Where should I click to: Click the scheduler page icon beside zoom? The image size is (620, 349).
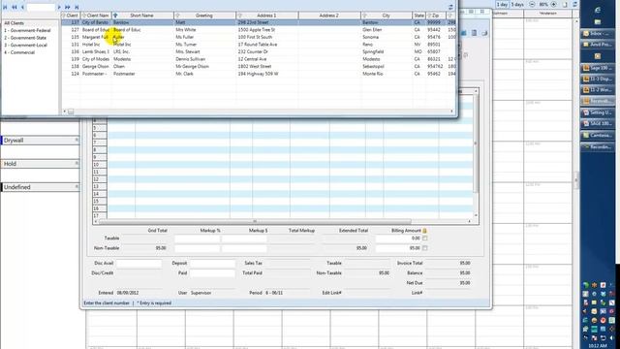tap(565, 4)
